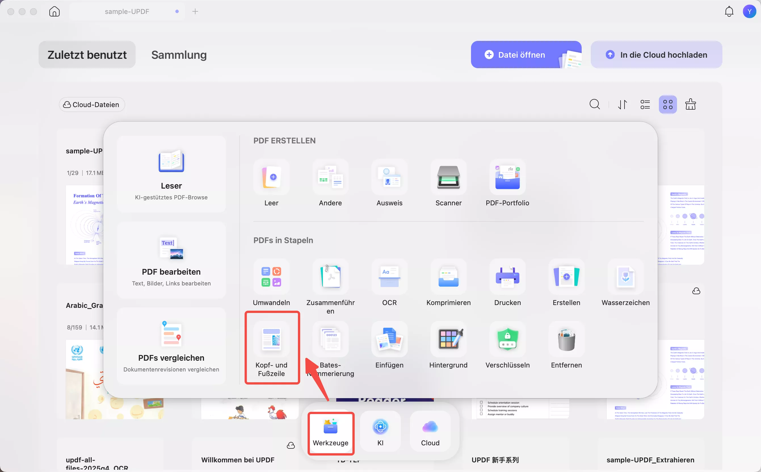Screen dimensions: 761x472
Task: Click In die Cloud hochladen button
Action: (656, 55)
